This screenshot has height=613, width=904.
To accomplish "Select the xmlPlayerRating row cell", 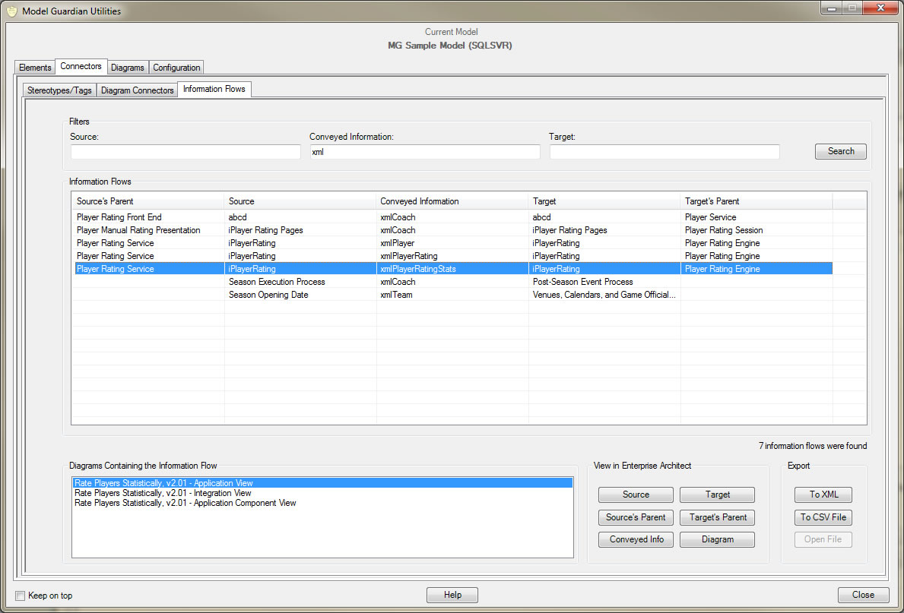I will click(452, 256).
